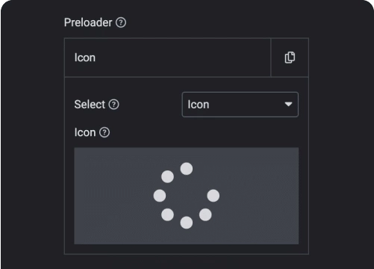Click the help icon next to Preloader

pyautogui.click(x=121, y=22)
